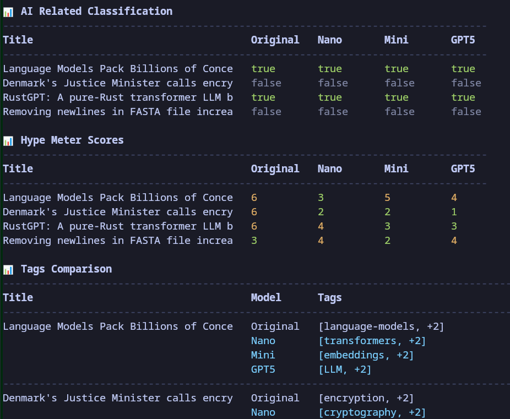The image size is (510, 419).
Task: Click Nano hype score 3 for Language Models row
Action: (x=321, y=198)
